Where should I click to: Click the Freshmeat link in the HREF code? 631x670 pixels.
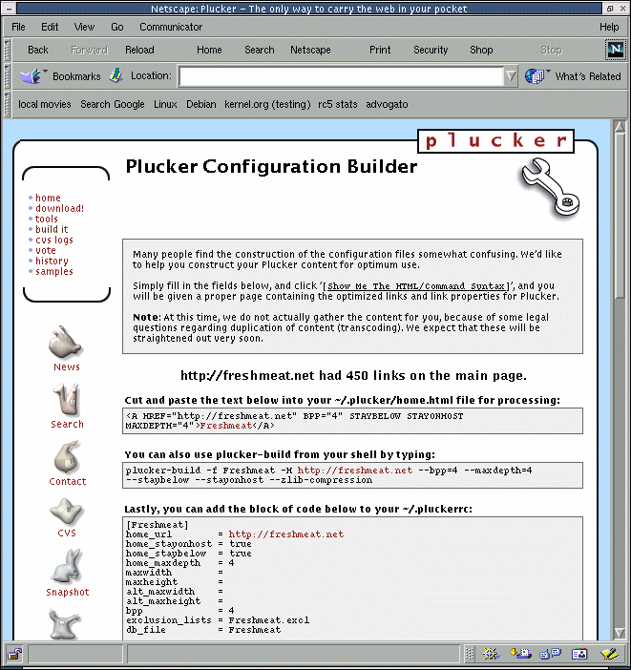pos(225,426)
